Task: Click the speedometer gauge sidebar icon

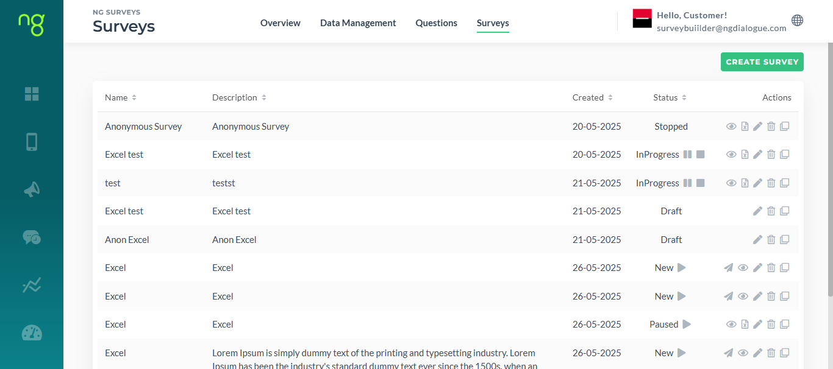Action: click(32, 332)
